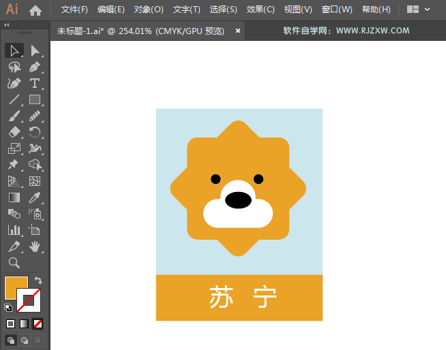Image resolution: width=446 pixels, height=350 pixels.
Task: Open the 效果(C) menu
Action: tap(261, 10)
